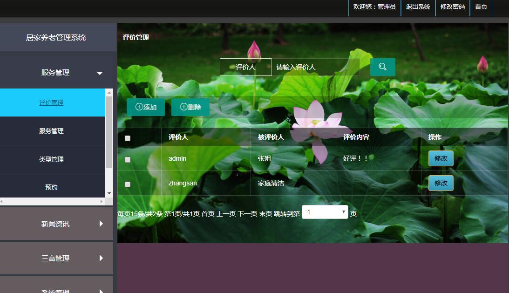Click the 居家养老管理系统 title
The image size is (509, 293).
click(56, 38)
